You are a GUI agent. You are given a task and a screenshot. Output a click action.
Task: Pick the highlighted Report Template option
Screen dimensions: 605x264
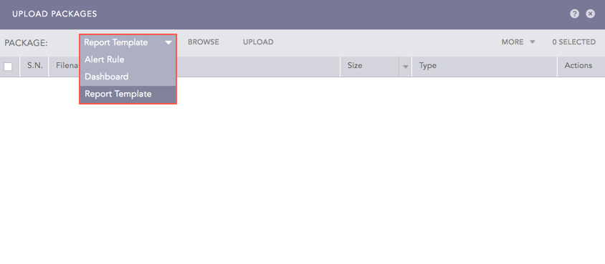(128, 94)
